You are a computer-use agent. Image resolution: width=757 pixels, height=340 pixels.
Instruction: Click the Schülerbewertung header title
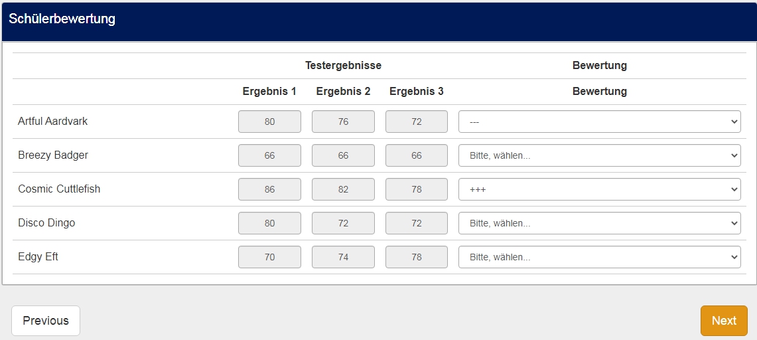[62, 19]
